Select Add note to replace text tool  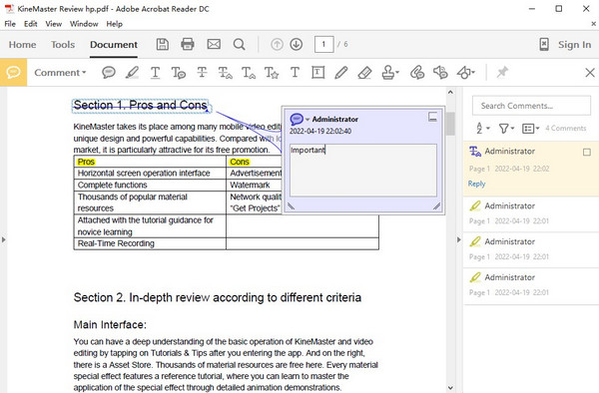[x=225, y=72]
